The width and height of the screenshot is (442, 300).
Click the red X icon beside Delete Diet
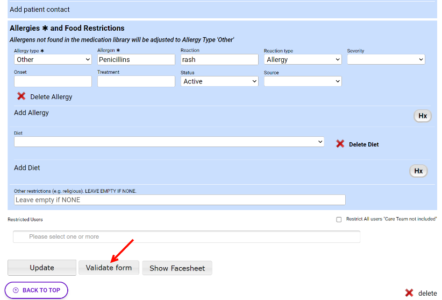pyautogui.click(x=340, y=144)
